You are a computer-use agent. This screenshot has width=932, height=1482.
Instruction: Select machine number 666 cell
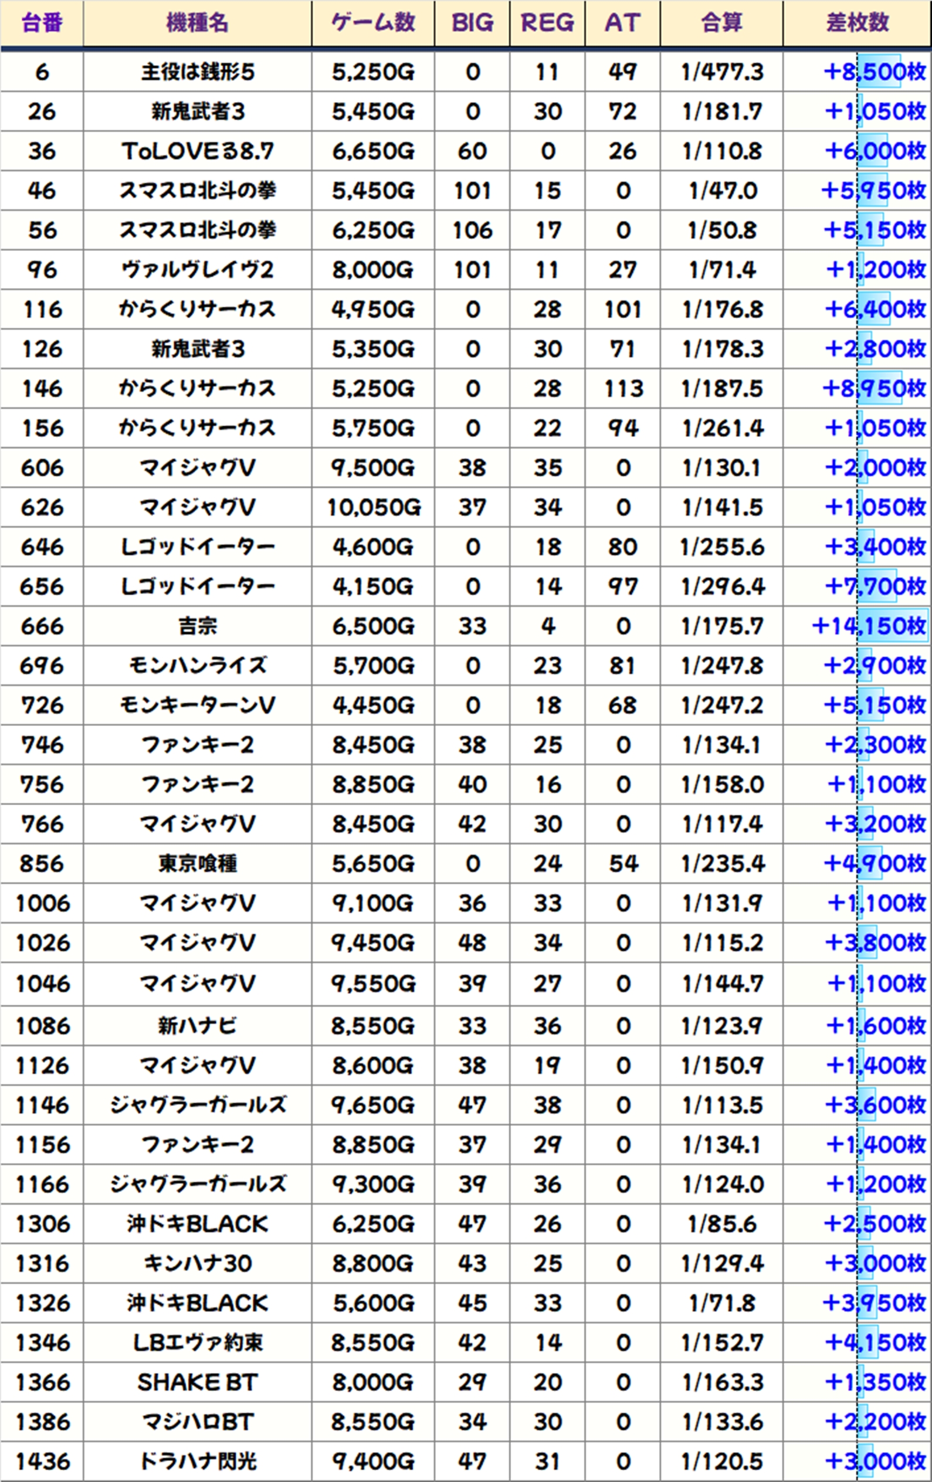(x=42, y=626)
